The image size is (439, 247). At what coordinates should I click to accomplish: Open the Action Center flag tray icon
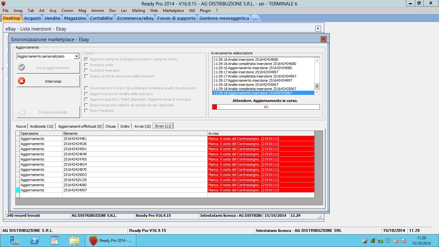point(404,241)
